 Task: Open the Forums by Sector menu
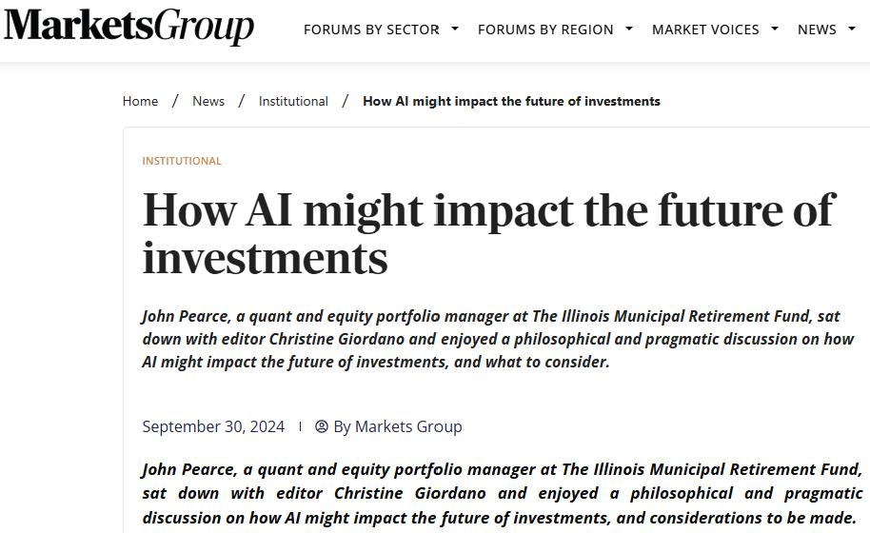coord(371,30)
